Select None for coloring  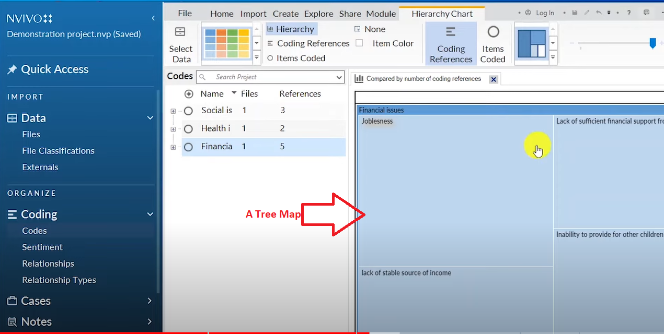tap(370, 29)
